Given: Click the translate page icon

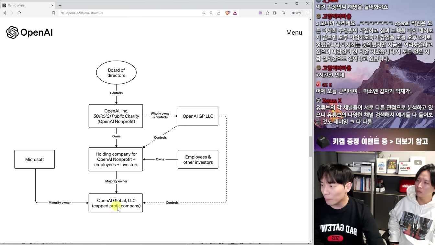Looking at the screenshot, I should pyautogui.click(x=204, y=13).
